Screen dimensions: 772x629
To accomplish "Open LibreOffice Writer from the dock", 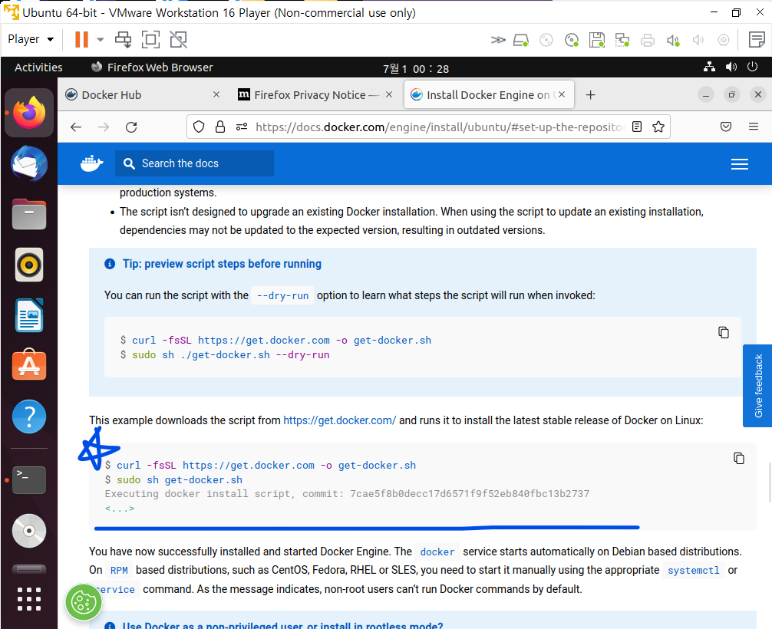I will point(29,315).
